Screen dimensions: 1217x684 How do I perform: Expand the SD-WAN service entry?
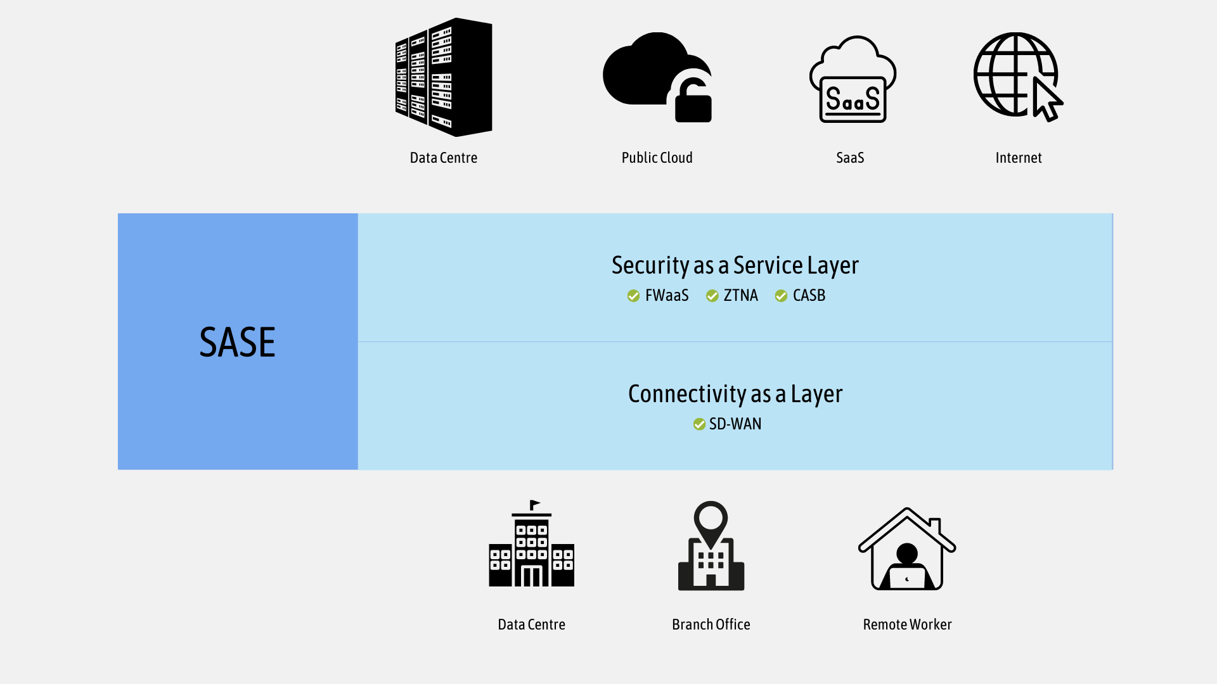pos(734,424)
